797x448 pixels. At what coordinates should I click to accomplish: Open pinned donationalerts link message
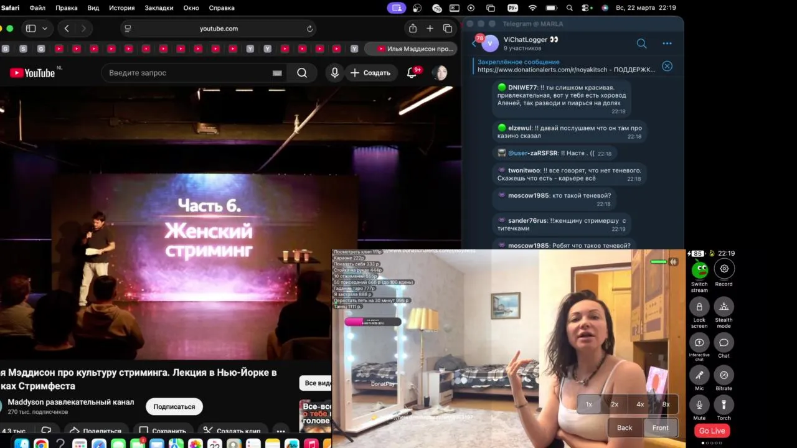pyautogui.click(x=566, y=66)
